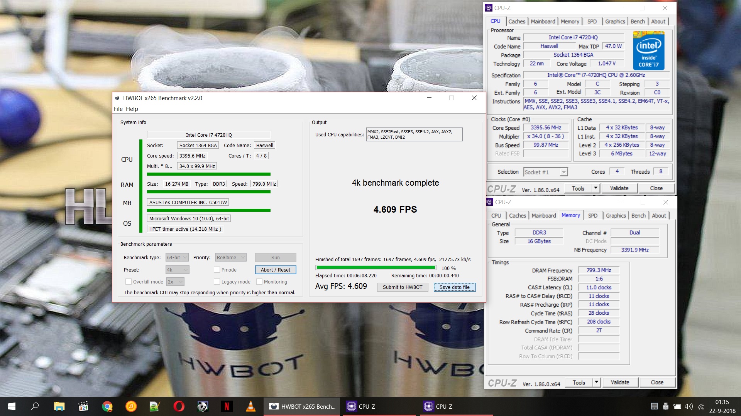741x416 pixels.
Task: Enable Overkill mode checkbox
Action: tap(129, 282)
